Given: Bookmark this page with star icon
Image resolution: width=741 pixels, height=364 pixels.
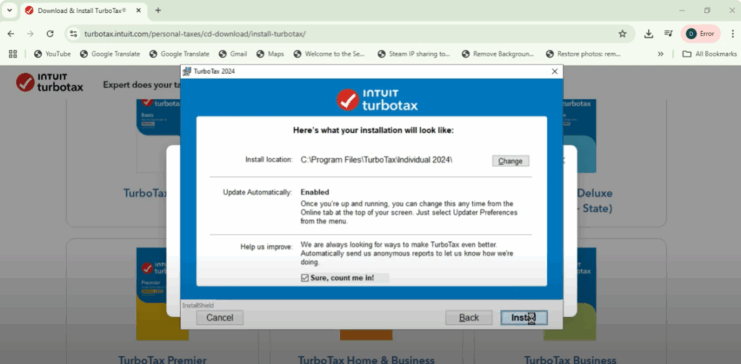Looking at the screenshot, I should pos(622,34).
